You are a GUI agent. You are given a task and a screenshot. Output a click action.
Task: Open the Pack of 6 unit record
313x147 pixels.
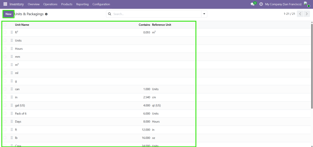21,113
